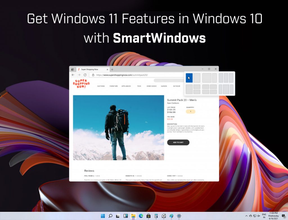Screen dimensions: 288x220
Task: Click the Search icon on the taskbar
Action: (x=111, y=216)
